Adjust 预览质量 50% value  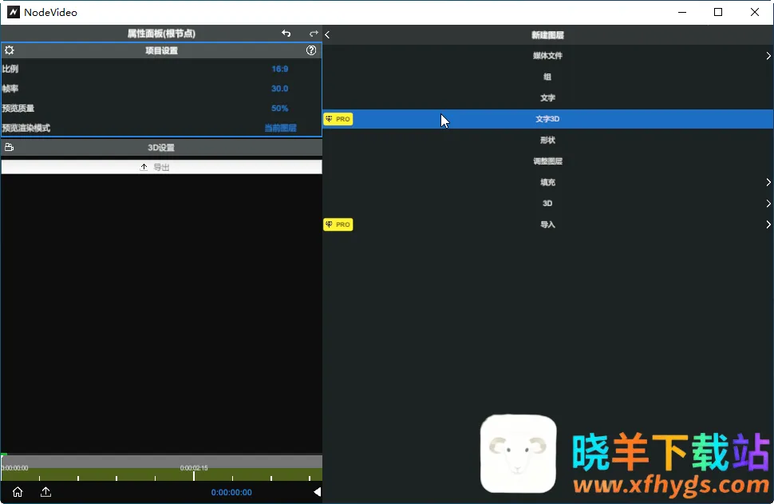pyautogui.click(x=279, y=109)
